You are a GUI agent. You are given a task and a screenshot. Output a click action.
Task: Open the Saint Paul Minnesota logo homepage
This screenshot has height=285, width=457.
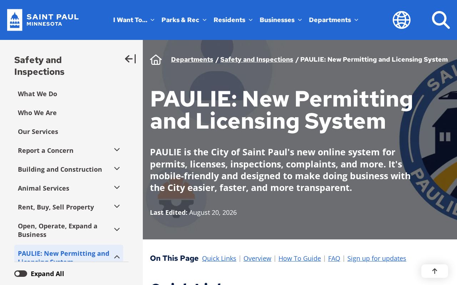coord(43,20)
